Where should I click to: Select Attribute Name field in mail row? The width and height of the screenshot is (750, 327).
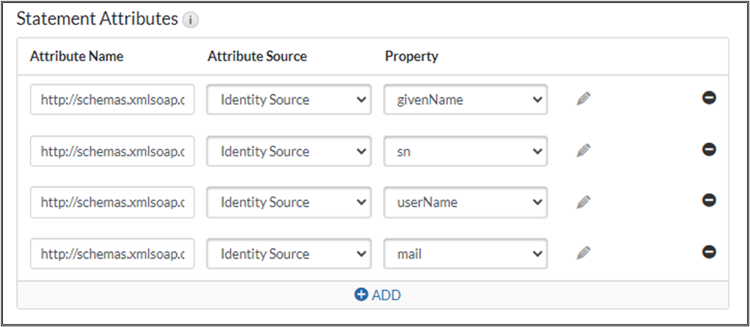pos(113,253)
